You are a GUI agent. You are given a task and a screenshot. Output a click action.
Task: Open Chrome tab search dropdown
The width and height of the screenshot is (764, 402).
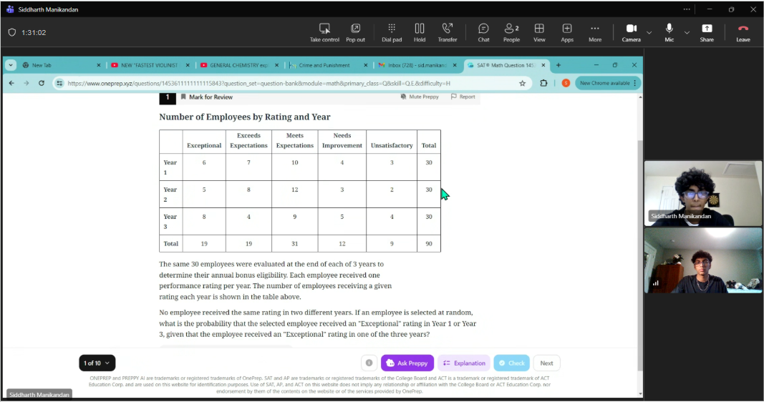click(11, 65)
